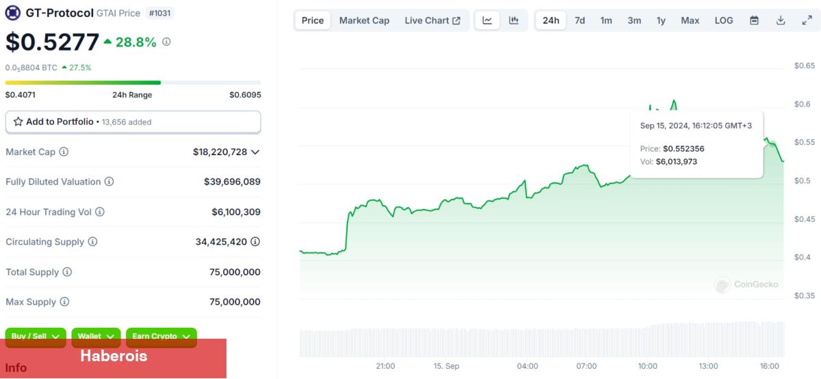Show Max Supply info icon
821x379 pixels.
[64, 302]
